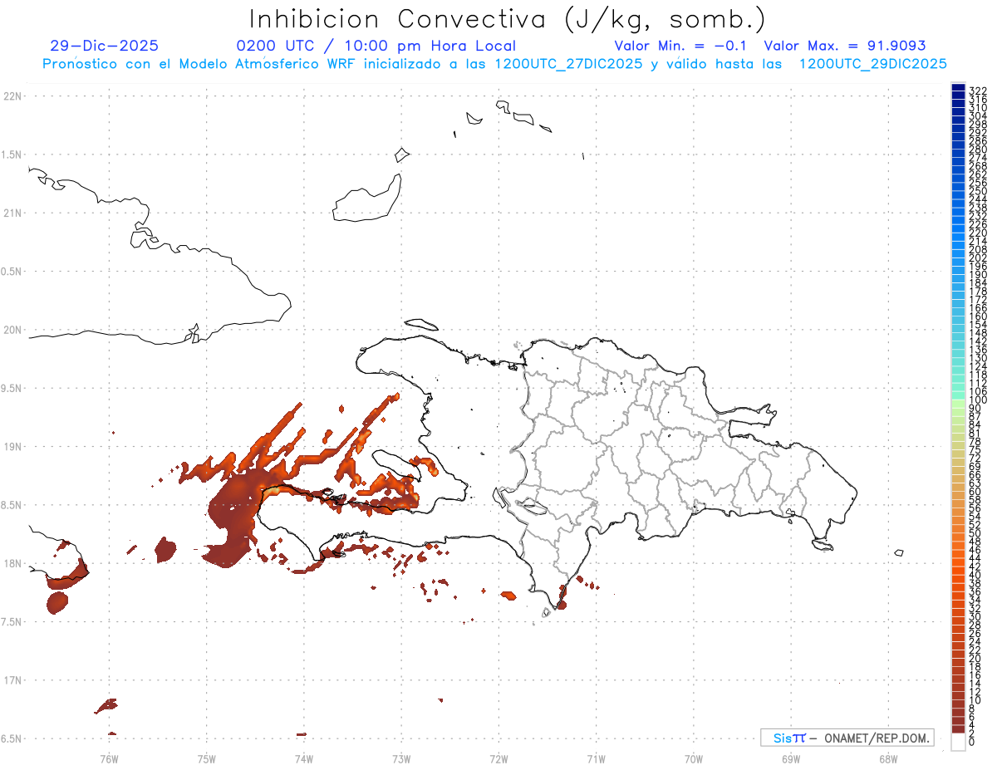Click the '18N' latitude label

[12, 563]
